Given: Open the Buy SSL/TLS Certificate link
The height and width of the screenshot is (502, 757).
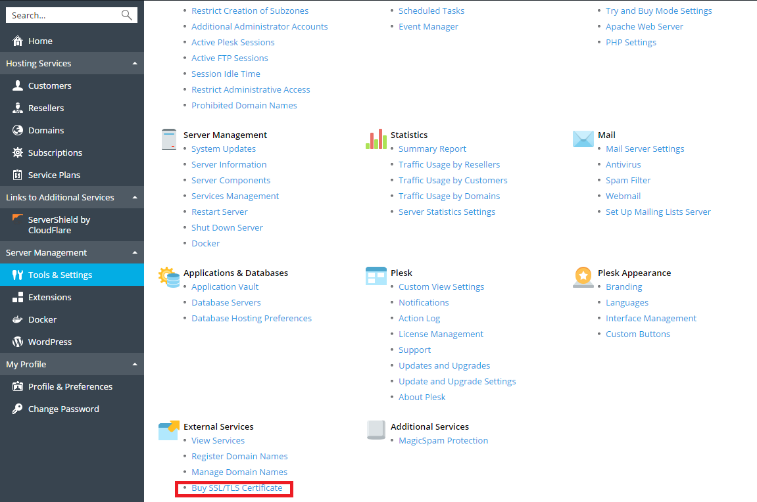Looking at the screenshot, I should (237, 488).
